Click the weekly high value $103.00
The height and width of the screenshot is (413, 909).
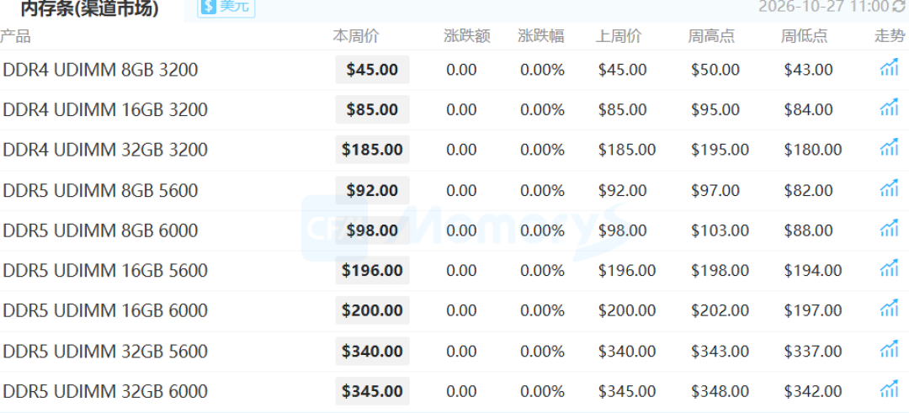(x=720, y=230)
